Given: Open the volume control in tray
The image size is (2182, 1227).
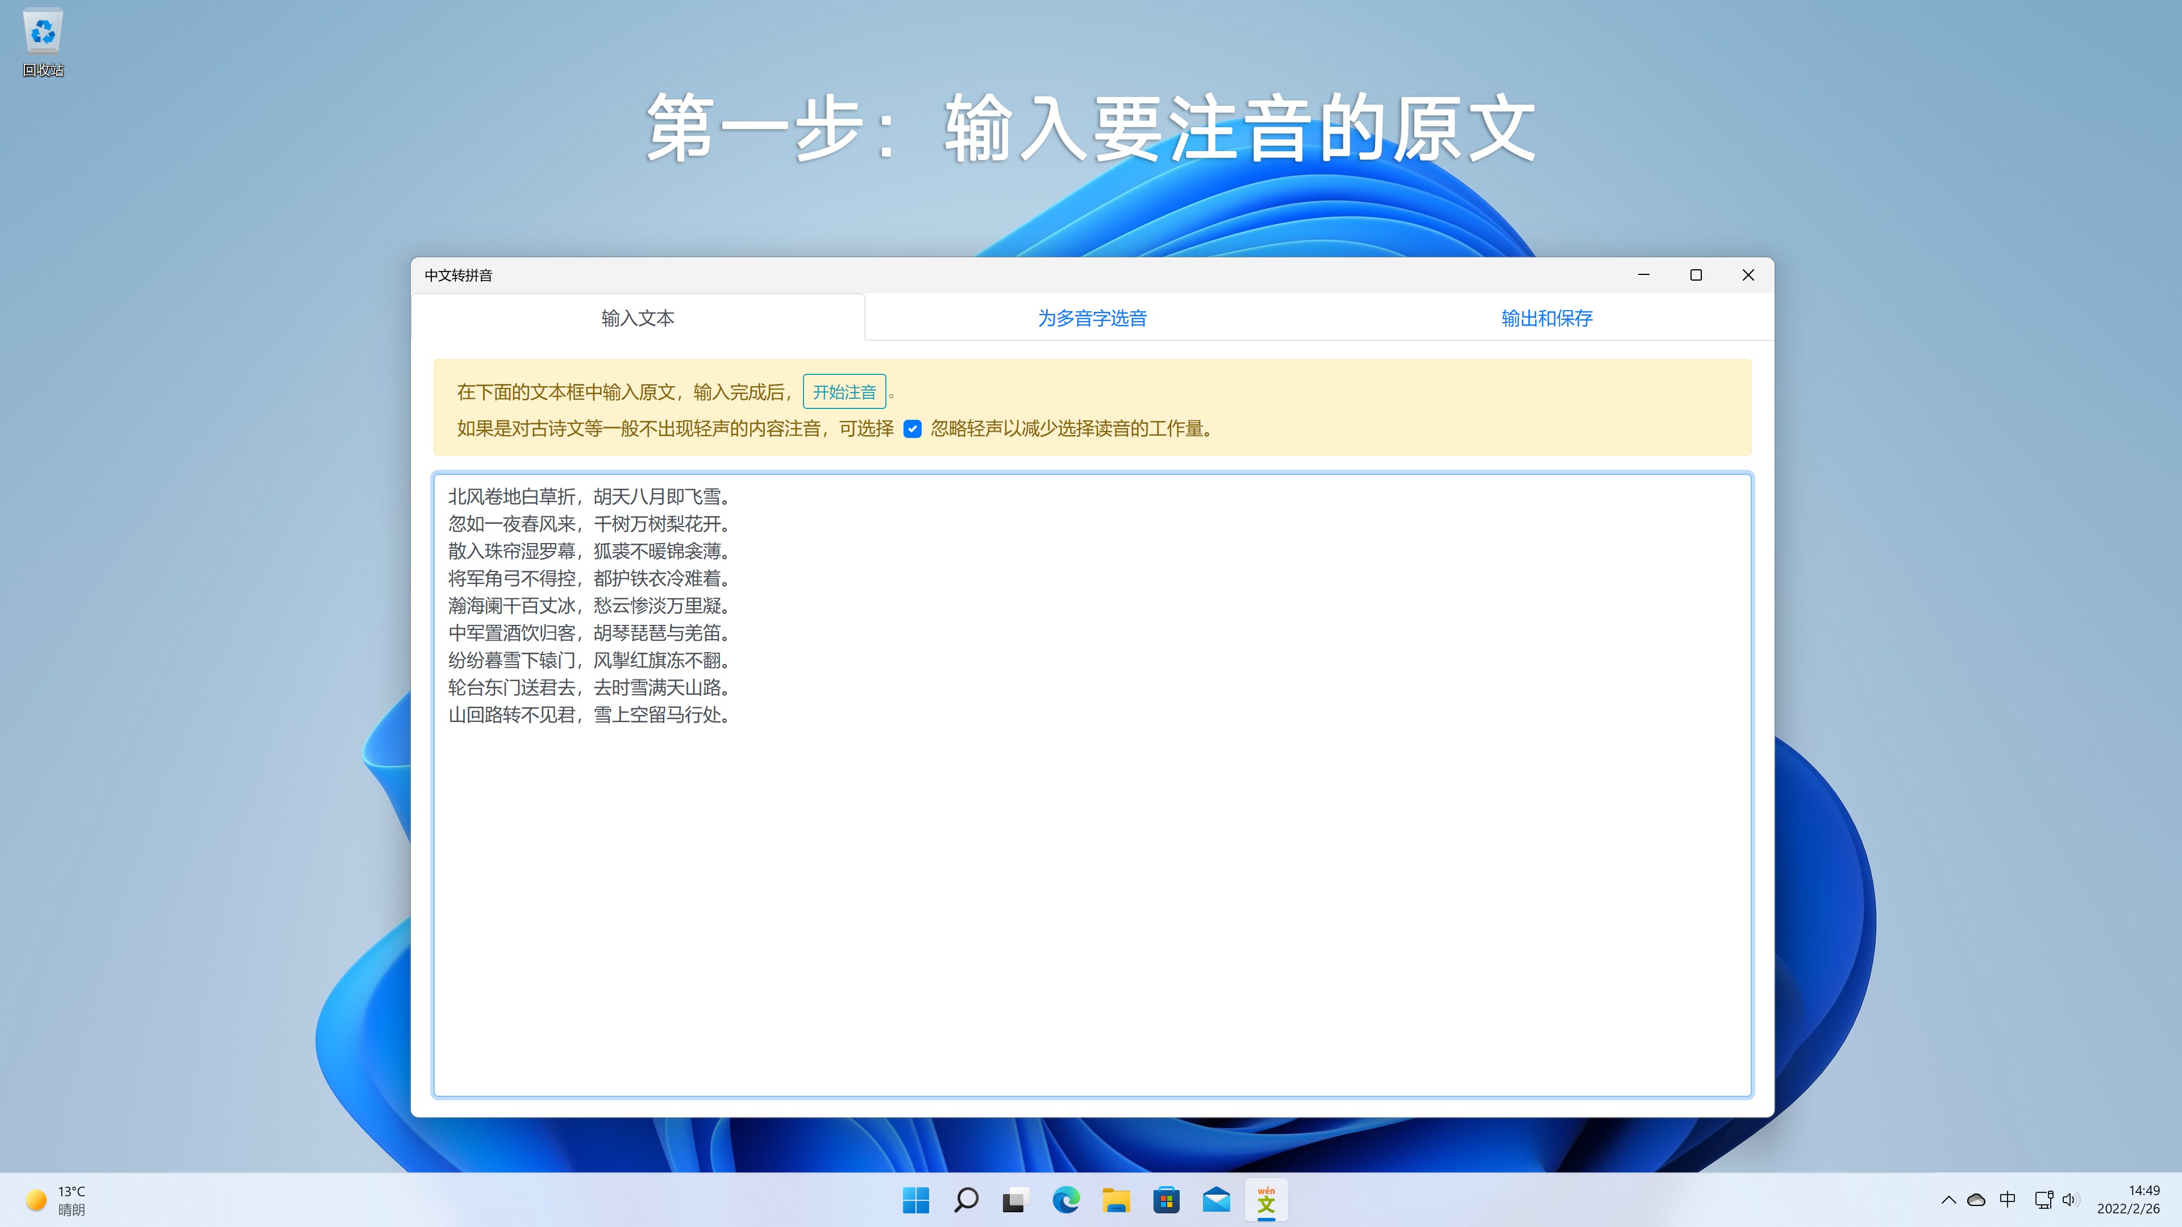Looking at the screenshot, I should pyautogui.click(x=2070, y=1200).
